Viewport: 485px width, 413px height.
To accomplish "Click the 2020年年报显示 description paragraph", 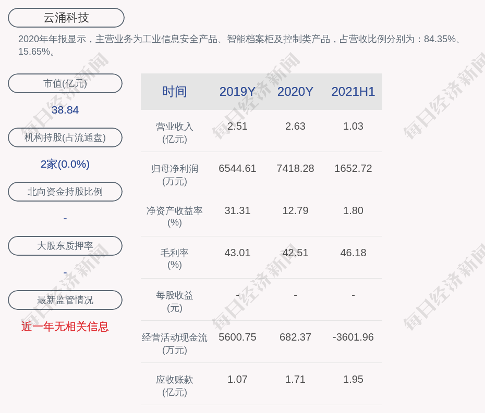I will (240, 45).
